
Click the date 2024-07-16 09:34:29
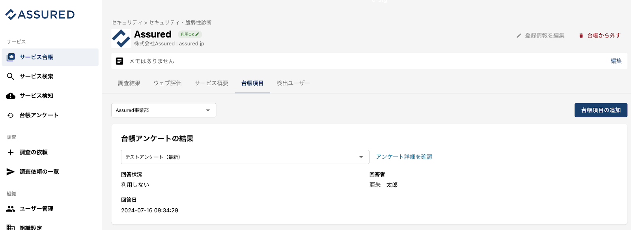pyautogui.click(x=149, y=210)
